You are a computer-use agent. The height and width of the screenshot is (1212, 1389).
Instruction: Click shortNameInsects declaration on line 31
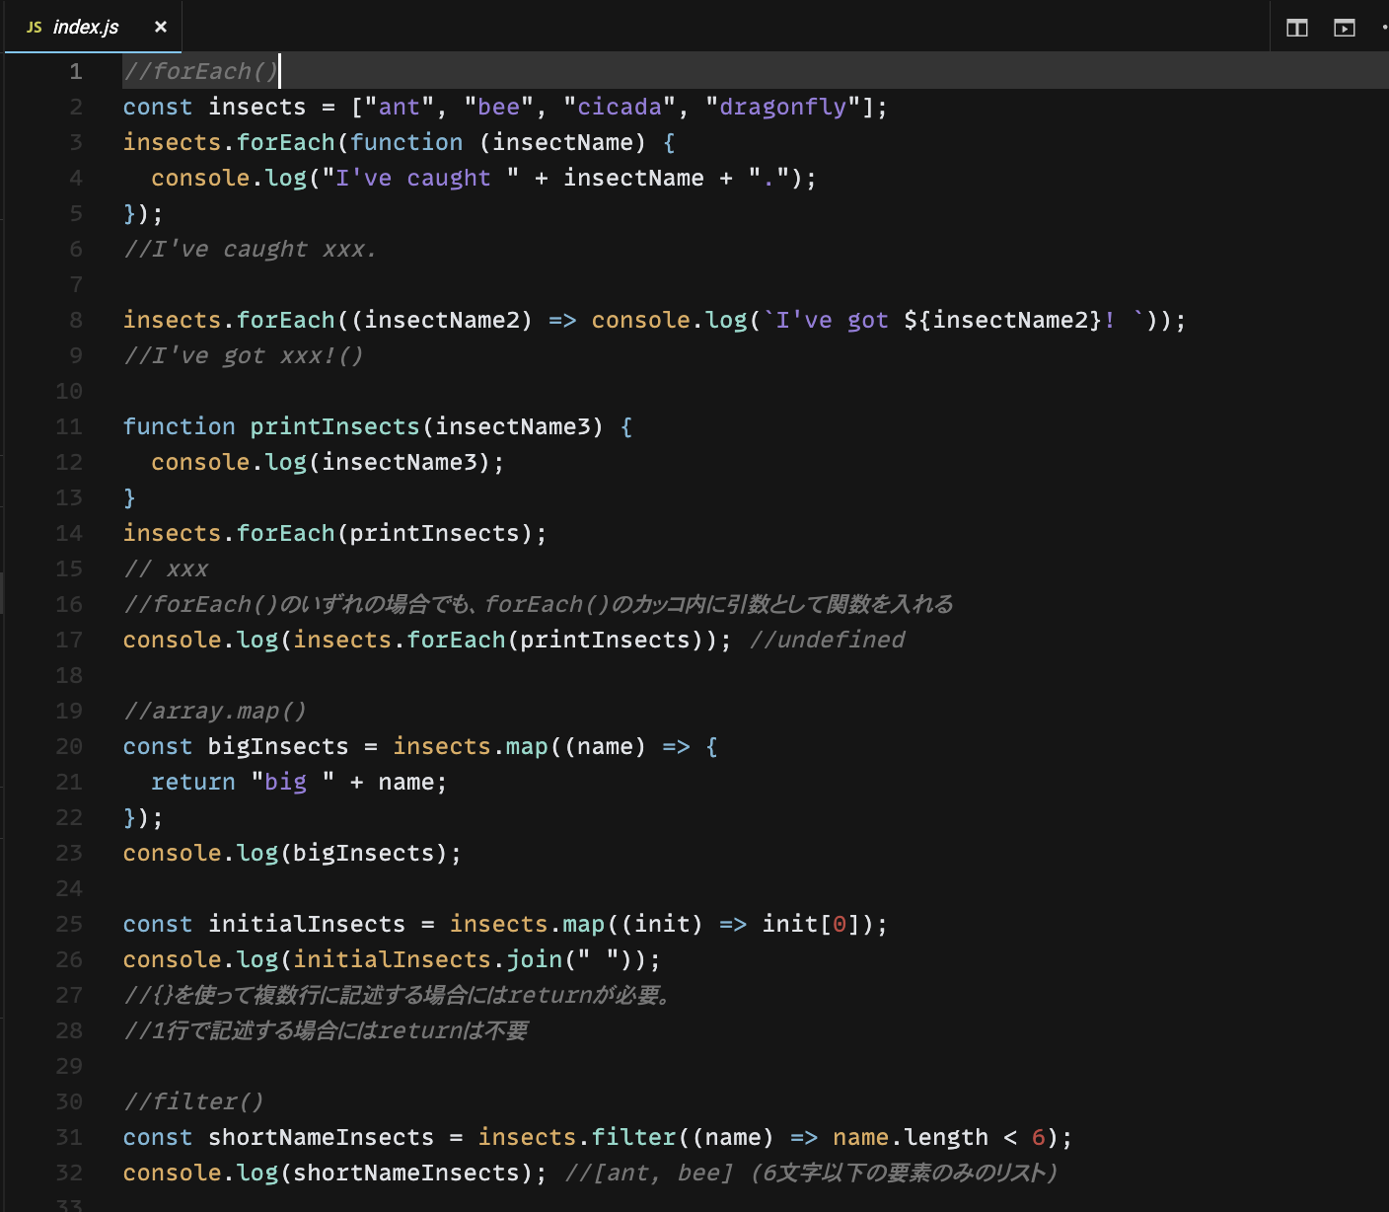click(321, 1137)
